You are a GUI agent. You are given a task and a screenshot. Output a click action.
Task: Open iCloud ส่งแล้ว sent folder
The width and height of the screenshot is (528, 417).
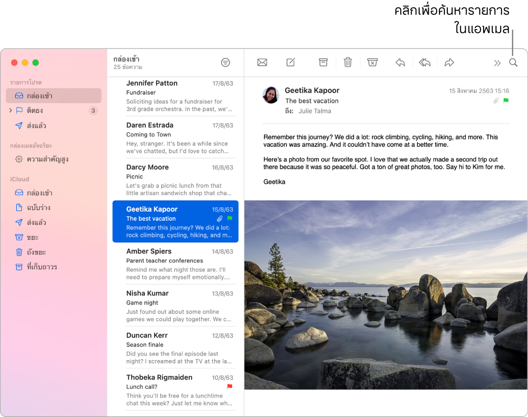pyautogui.click(x=54, y=222)
